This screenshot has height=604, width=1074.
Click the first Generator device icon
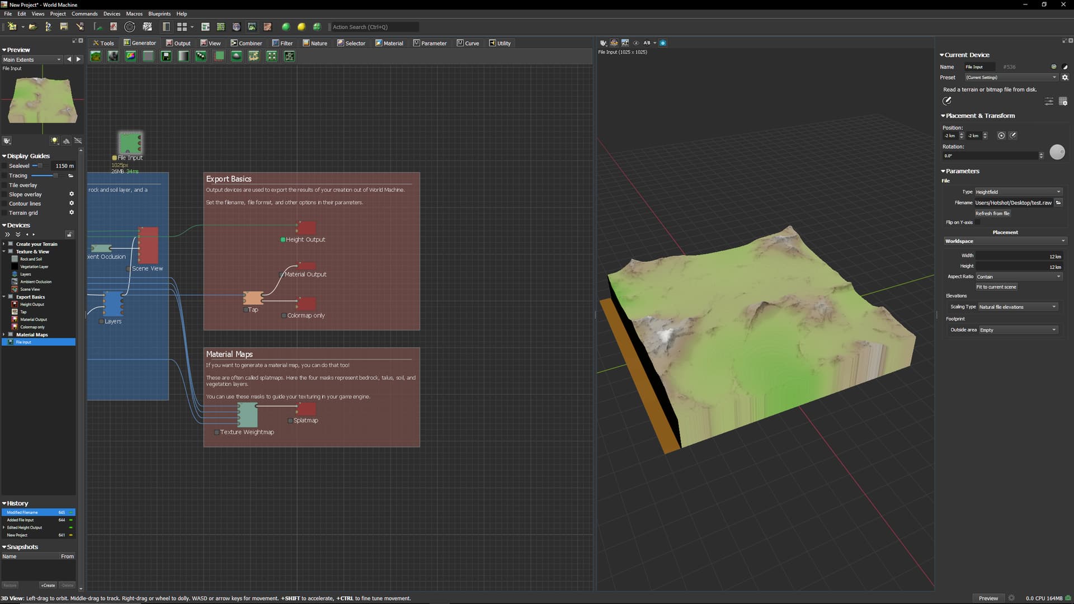coord(96,56)
